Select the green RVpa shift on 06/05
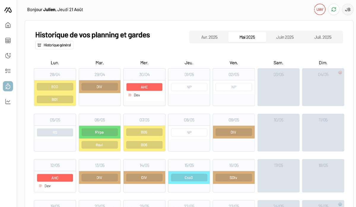Viewport: 356px width, 207px height. coord(99,132)
